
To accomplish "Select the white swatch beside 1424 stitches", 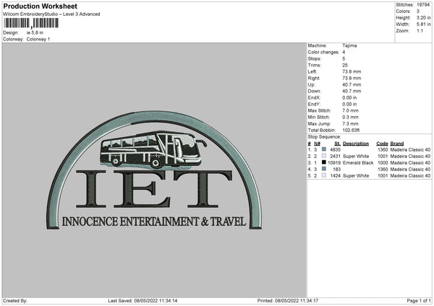I will click(324, 175).
